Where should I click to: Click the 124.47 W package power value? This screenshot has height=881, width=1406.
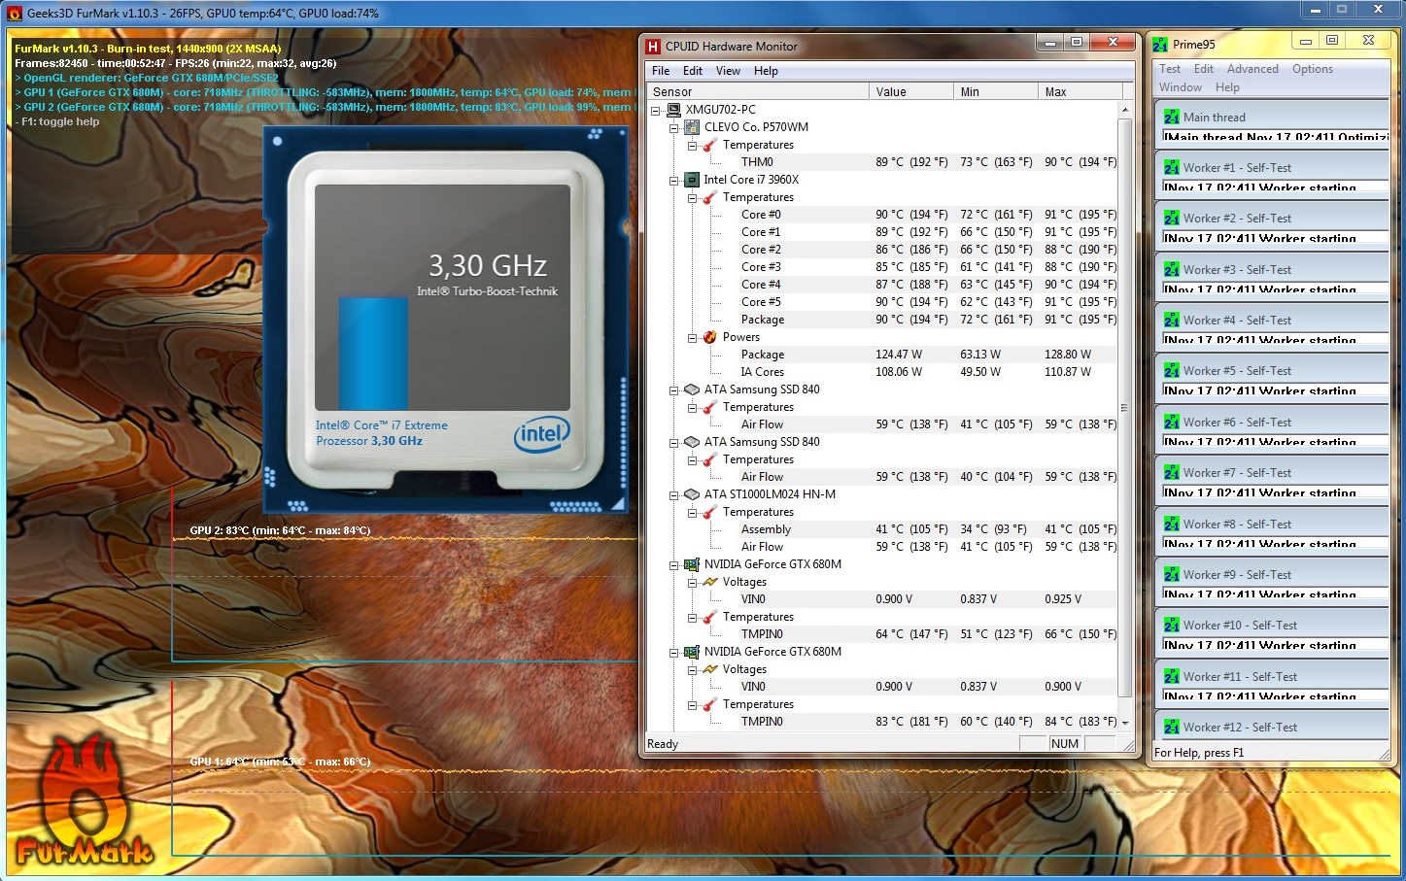click(899, 355)
